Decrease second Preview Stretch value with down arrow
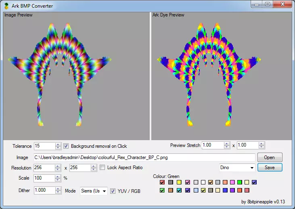The image size is (295, 209). [x=262, y=147]
